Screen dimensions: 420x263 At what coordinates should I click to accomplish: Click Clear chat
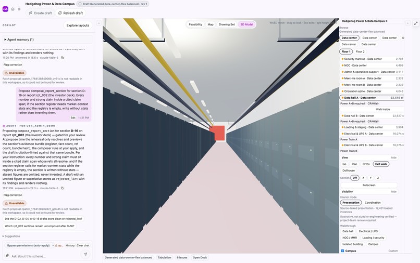(x=83, y=245)
